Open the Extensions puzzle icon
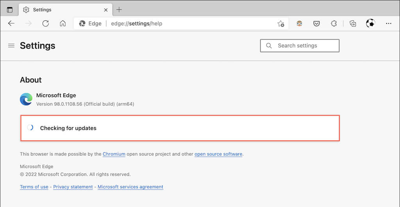Viewport: 400px width, 207px height. tap(334, 23)
